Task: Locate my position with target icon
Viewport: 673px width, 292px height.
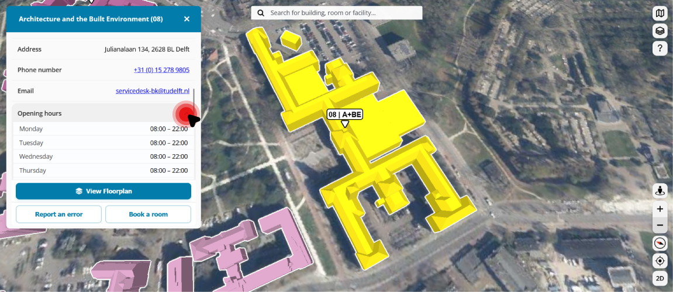Action: pyautogui.click(x=660, y=260)
